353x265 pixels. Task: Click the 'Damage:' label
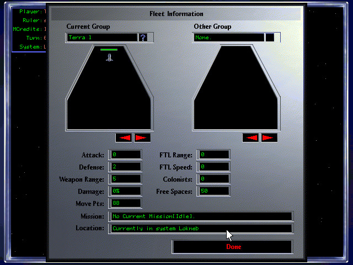91,192
